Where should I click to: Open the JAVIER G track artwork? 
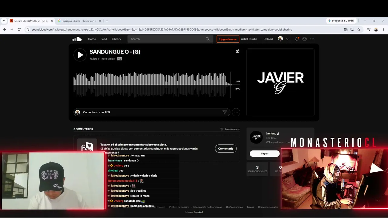tap(280, 82)
